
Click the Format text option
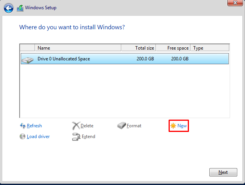[134, 126]
